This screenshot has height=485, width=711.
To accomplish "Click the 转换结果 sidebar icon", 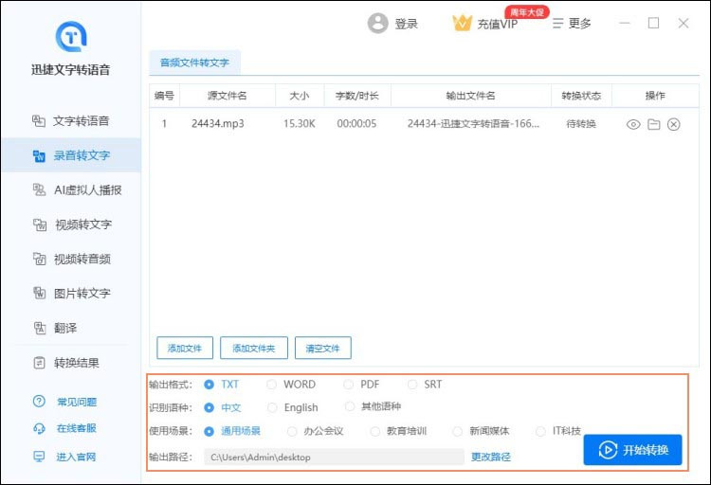I will click(40, 363).
